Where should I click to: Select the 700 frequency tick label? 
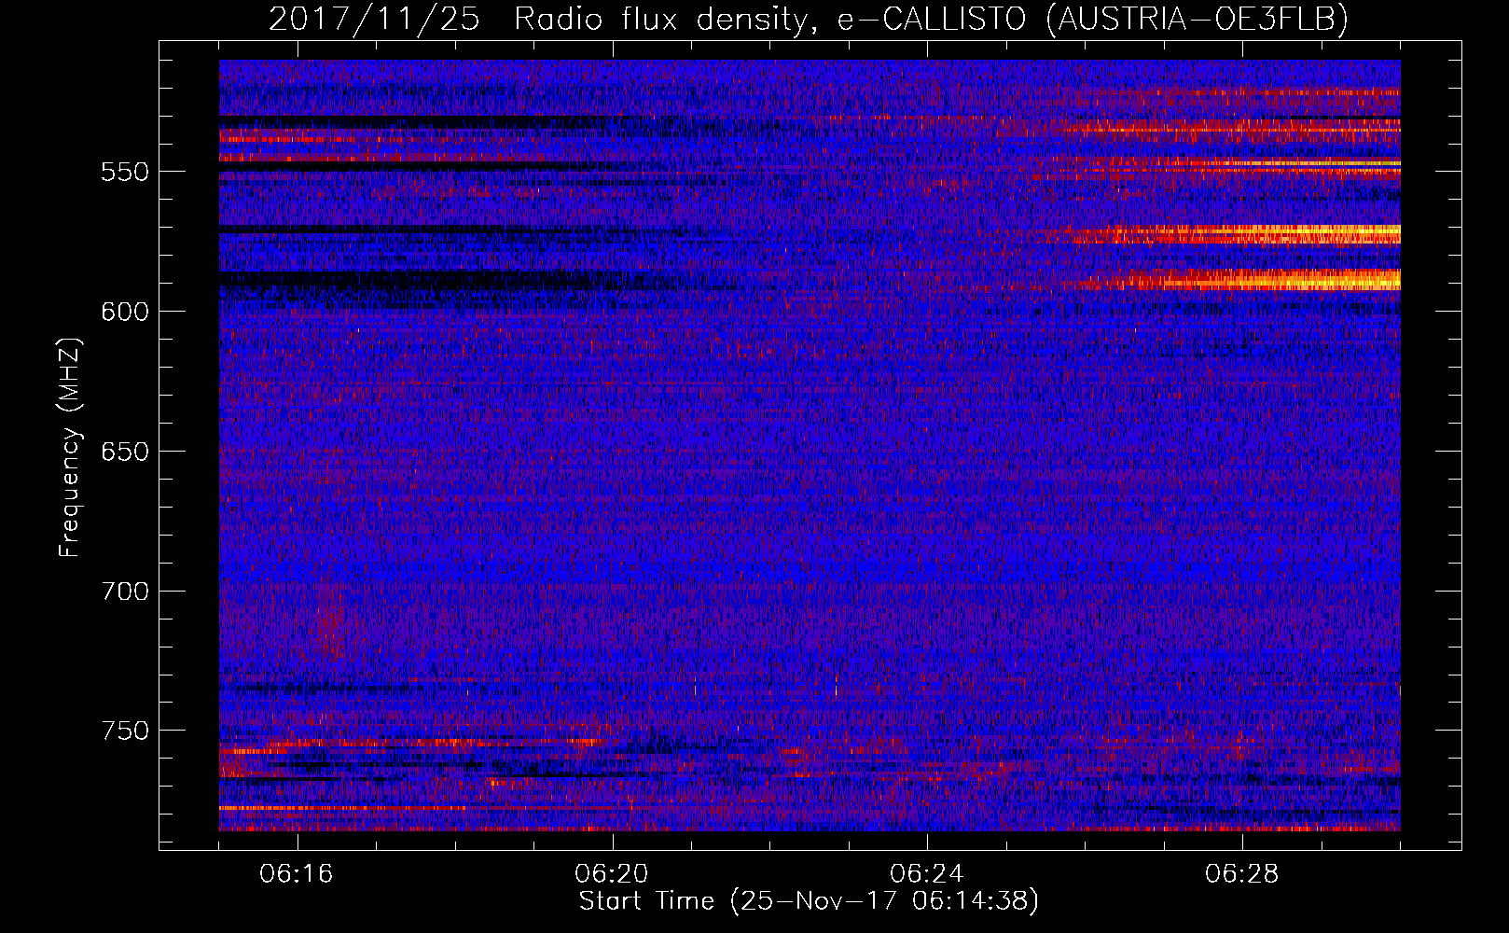pyautogui.click(x=124, y=592)
